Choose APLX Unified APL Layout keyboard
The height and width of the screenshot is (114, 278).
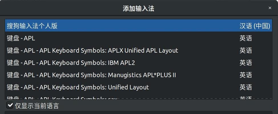139,50
